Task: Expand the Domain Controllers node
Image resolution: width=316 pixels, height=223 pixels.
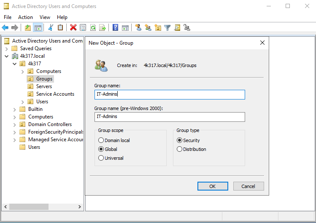Action: pyautogui.click(x=14, y=125)
